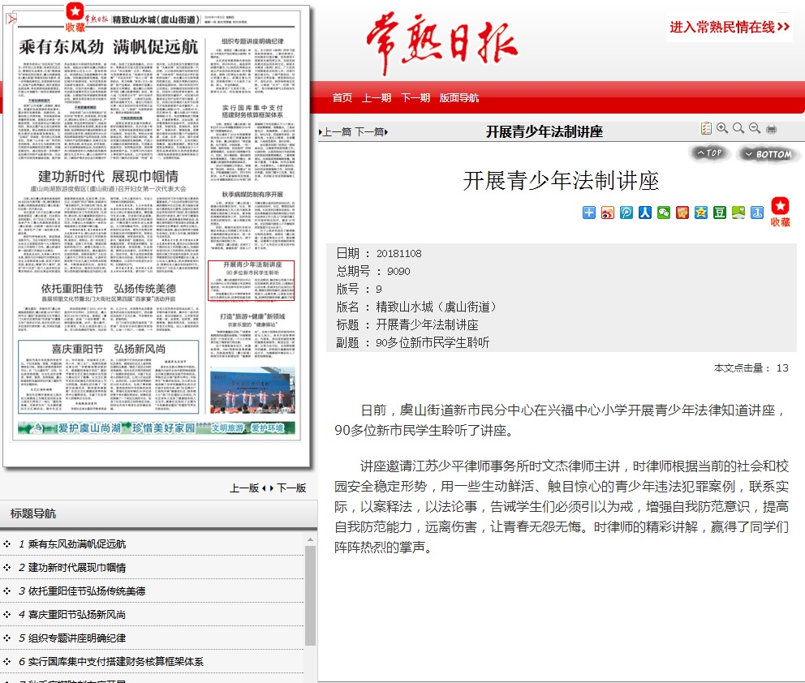Click the 总期号 value 9090
This screenshot has height=683, width=805.
[x=398, y=272]
